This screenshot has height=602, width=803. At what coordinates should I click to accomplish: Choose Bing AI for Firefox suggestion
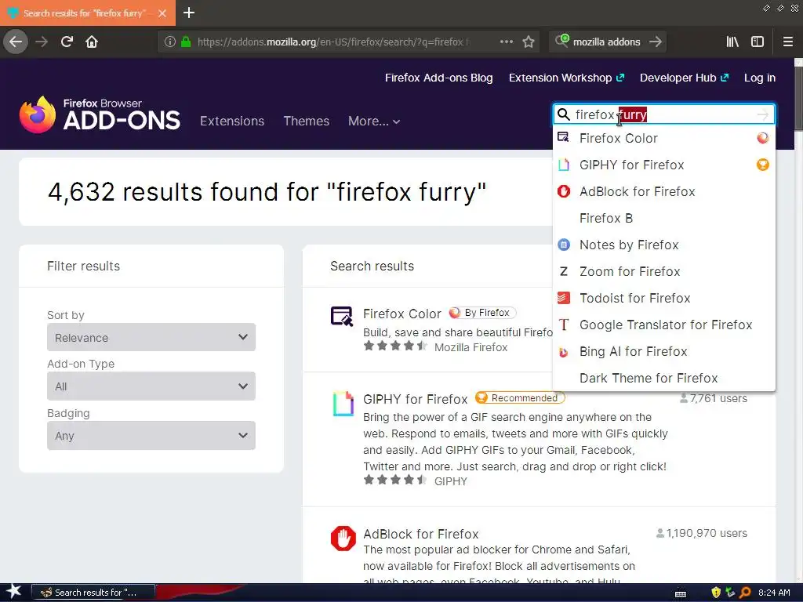[x=663, y=351]
